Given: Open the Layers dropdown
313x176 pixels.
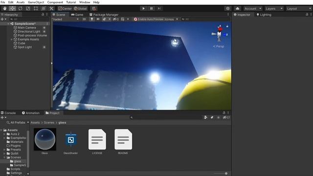Looking at the screenshot, I should [274, 9].
